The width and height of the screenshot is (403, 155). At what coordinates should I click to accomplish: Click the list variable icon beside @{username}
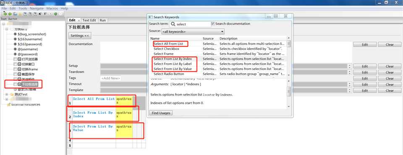point(15,49)
